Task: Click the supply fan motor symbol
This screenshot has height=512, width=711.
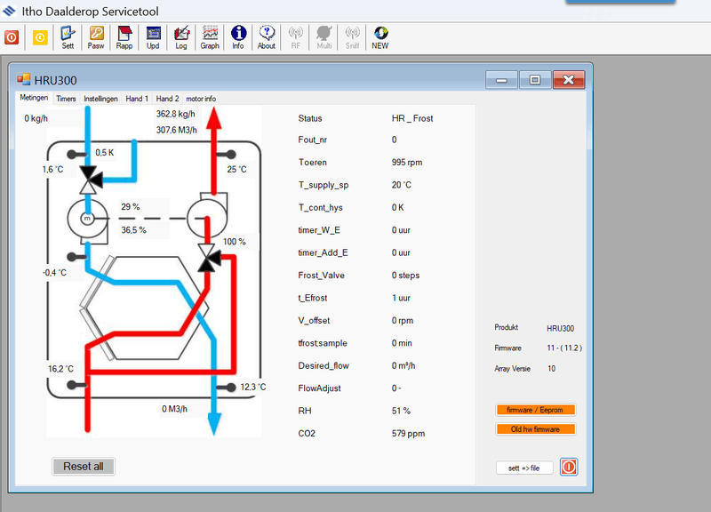Action: tap(87, 219)
